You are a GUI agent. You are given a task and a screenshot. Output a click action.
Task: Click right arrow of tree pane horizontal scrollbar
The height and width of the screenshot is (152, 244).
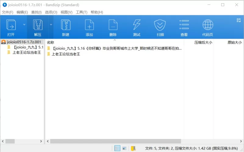point(41,141)
